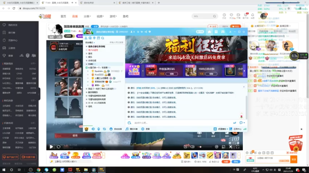
Task: Toggle theater mode on Douyu player
Action: point(224,147)
